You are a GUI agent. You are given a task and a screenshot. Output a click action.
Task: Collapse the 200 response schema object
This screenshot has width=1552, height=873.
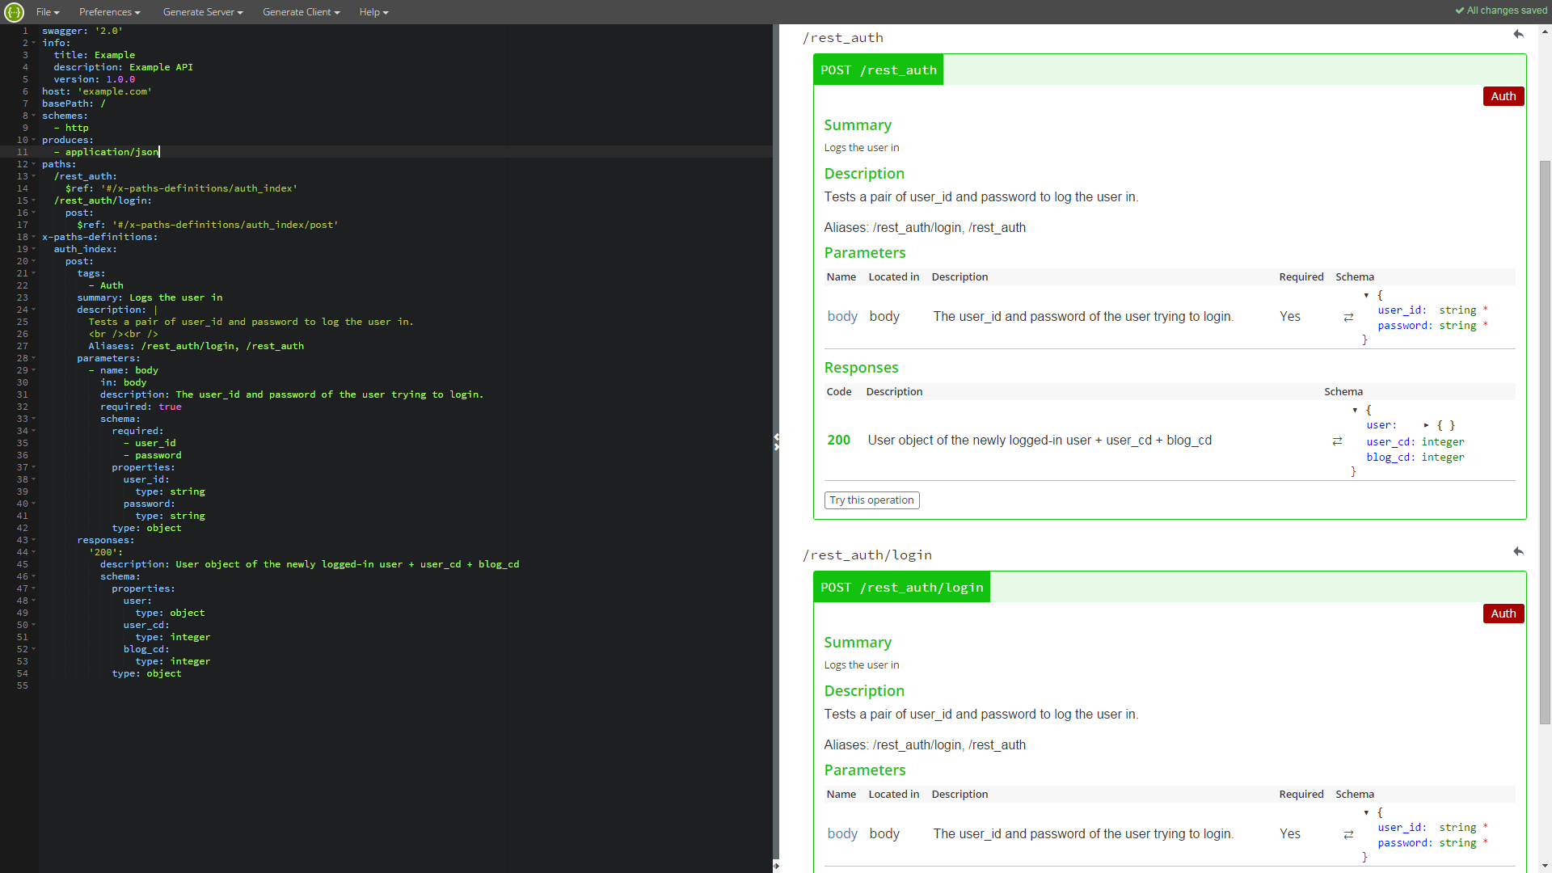tap(1355, 411)
